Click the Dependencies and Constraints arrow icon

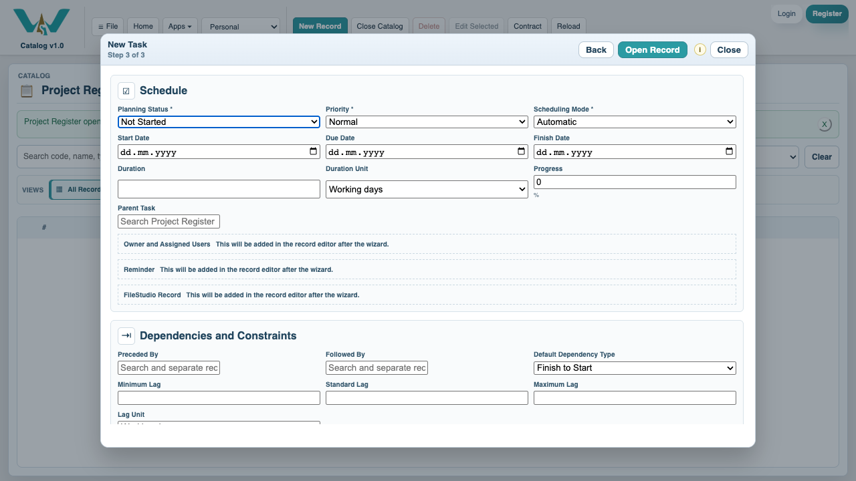tap(126, 335)
